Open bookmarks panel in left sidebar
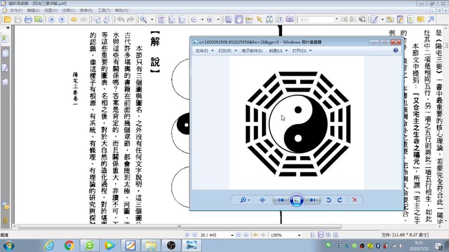 point(5,38)
